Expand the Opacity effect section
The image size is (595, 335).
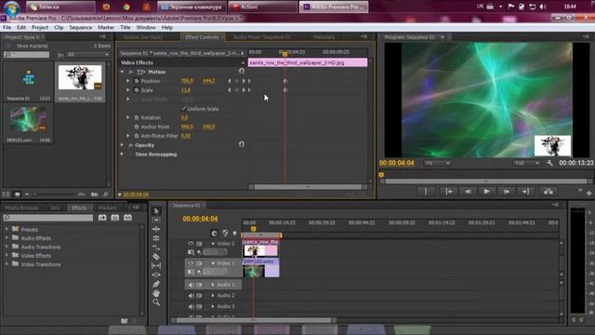pos(122,145)
